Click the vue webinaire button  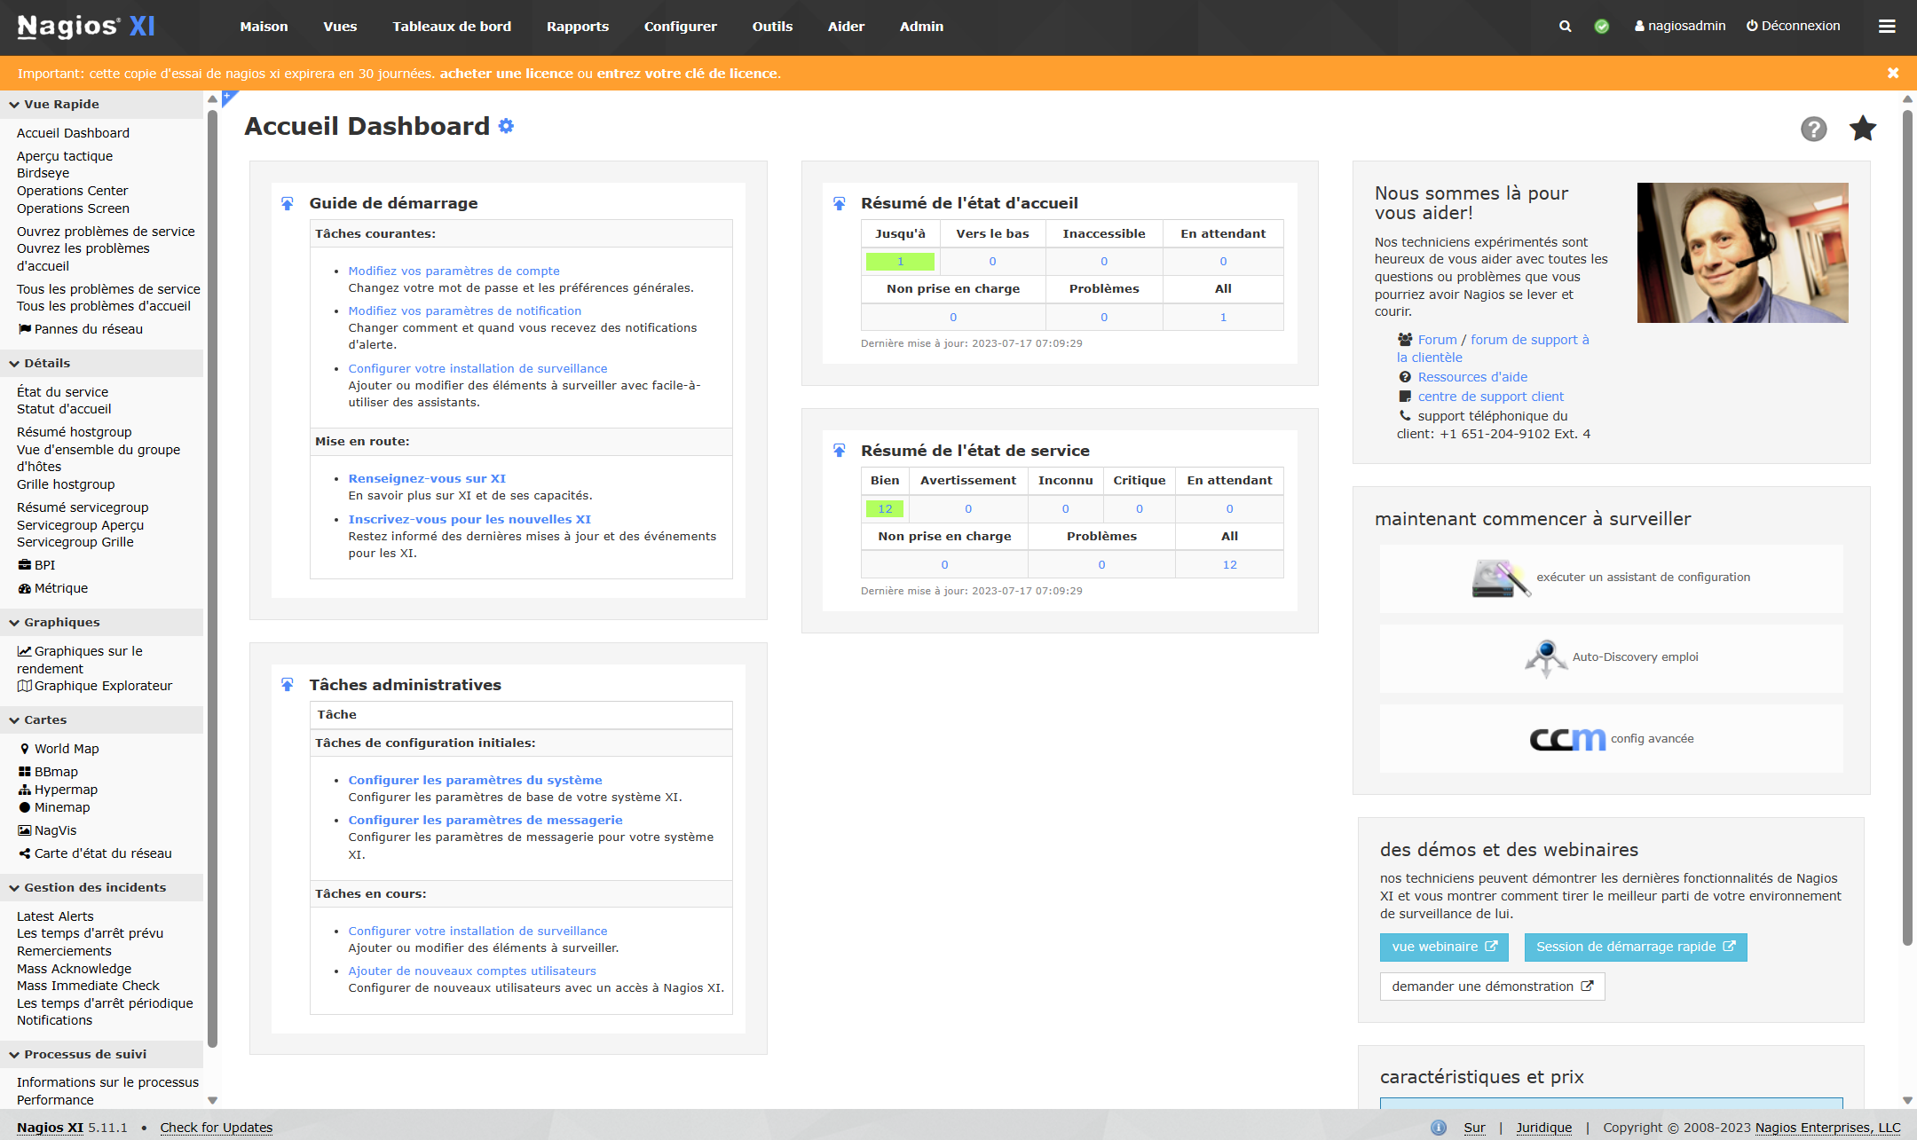point(1443,947)
